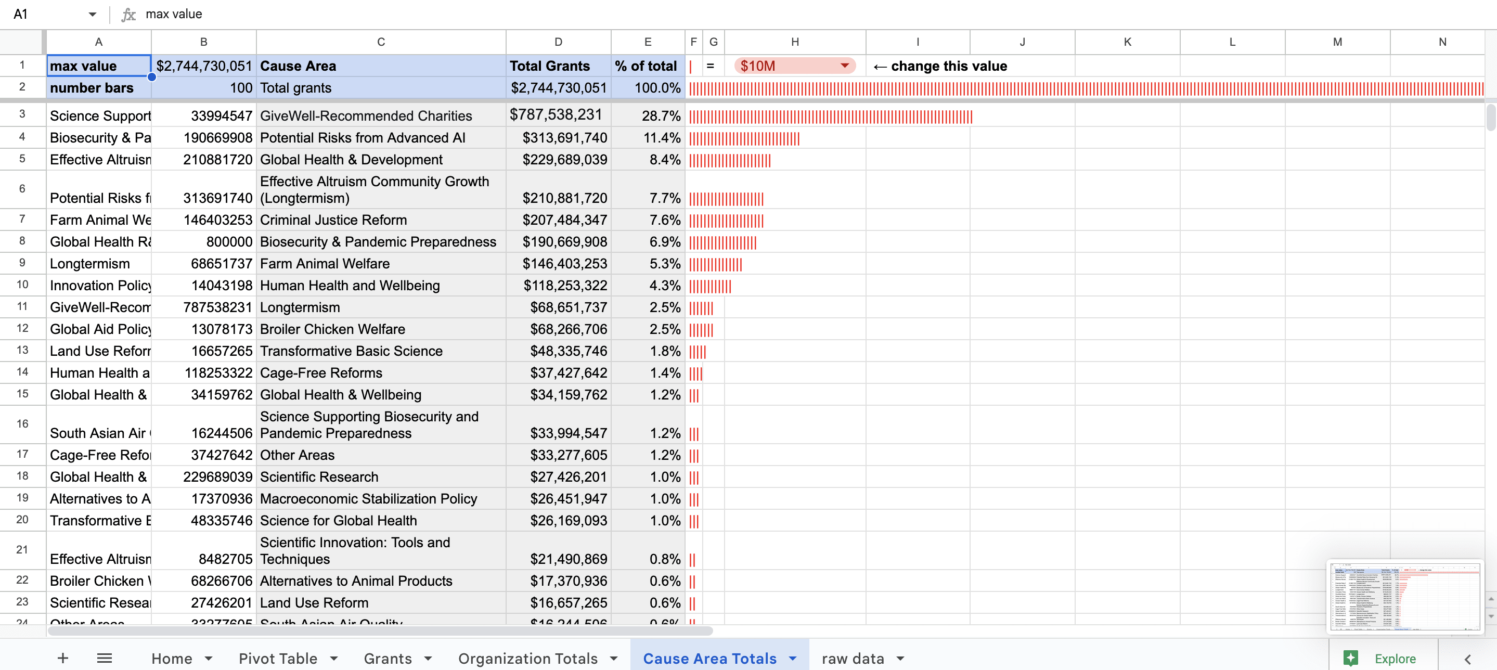1497x670 pixels.
Task: Click the sheet preview thumbnail
Action: point(1404,596)
